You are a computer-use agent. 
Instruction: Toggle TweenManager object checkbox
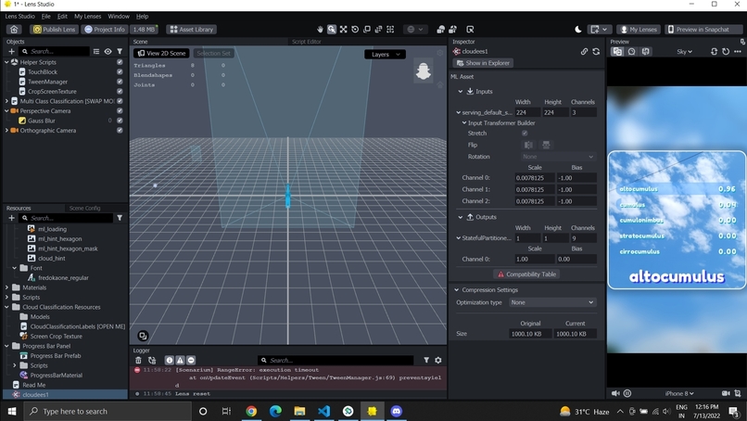pos(120,82)
